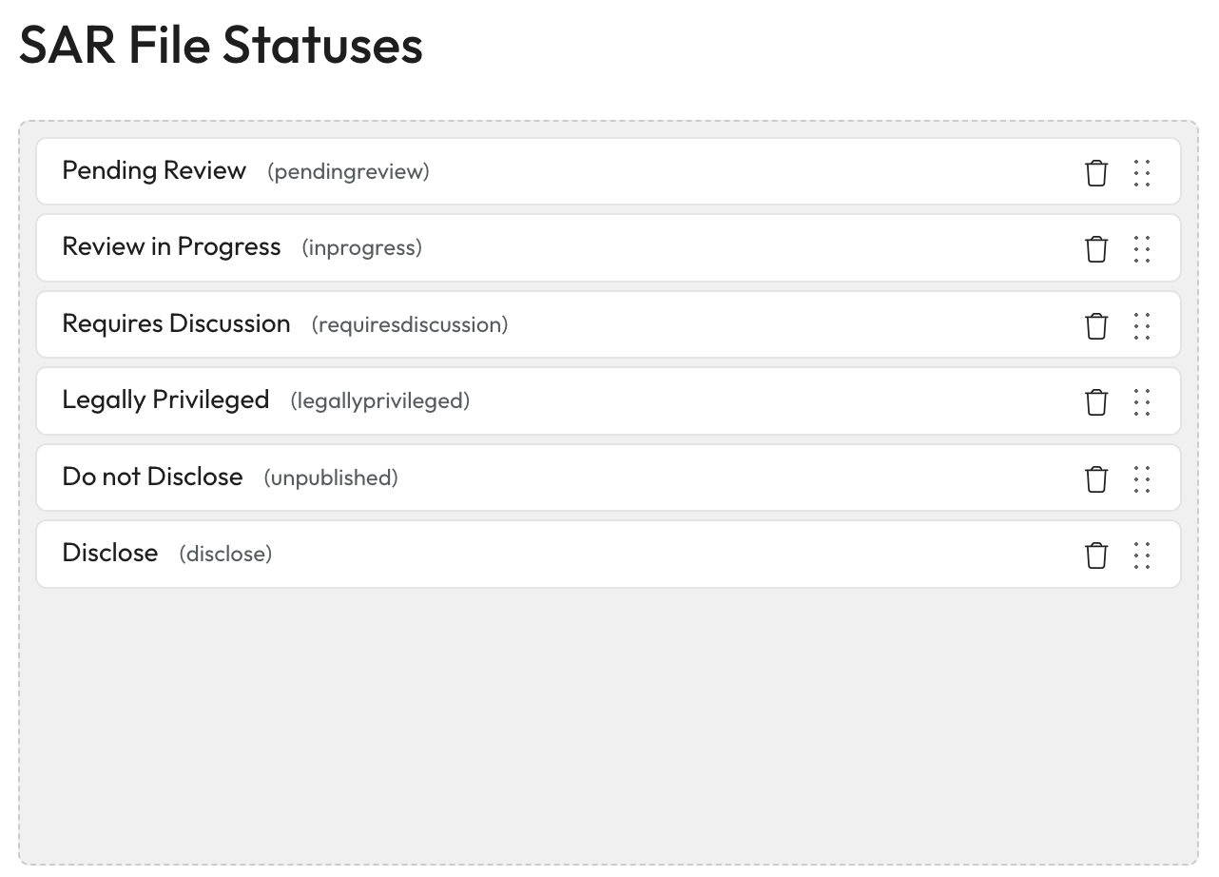Click the (unpublished) key text
The image size is (1219, 877).
(331, 478)
